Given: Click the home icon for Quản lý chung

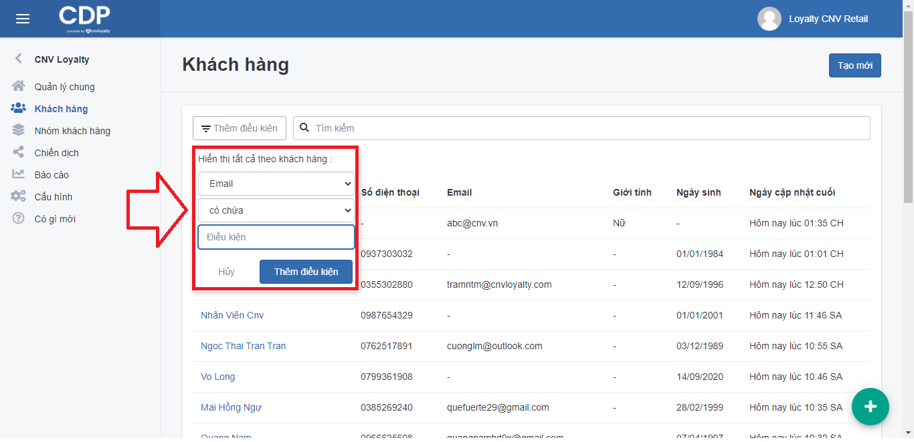Looking at the screenshot, I should [19, 86].
